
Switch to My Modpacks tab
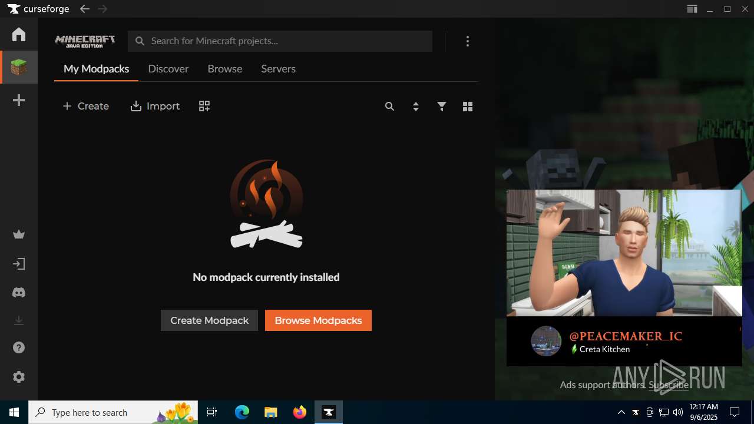[x=96, y=69]
